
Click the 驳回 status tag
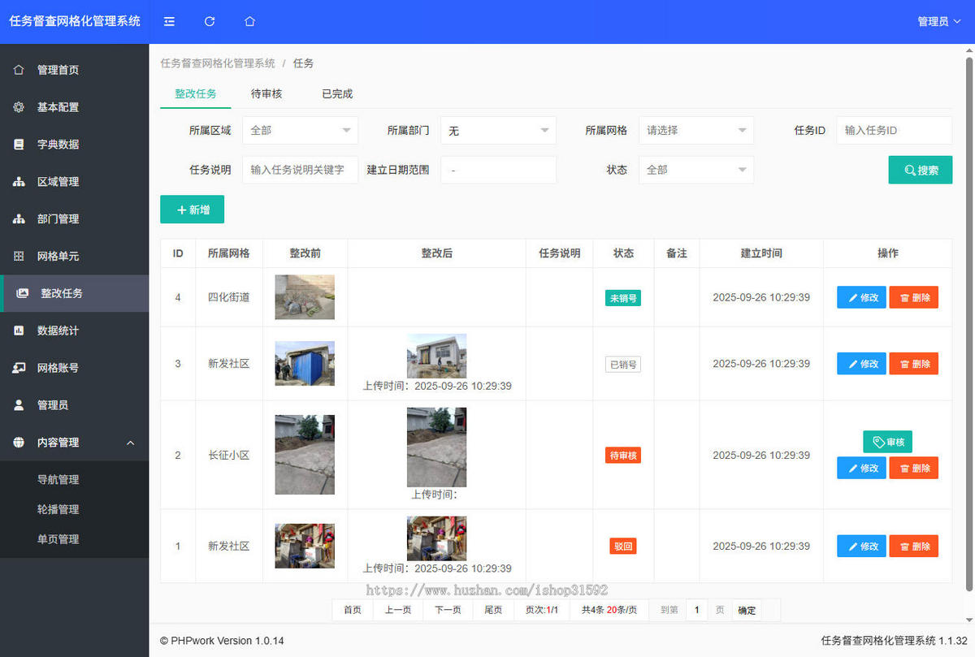coord(623,547)
